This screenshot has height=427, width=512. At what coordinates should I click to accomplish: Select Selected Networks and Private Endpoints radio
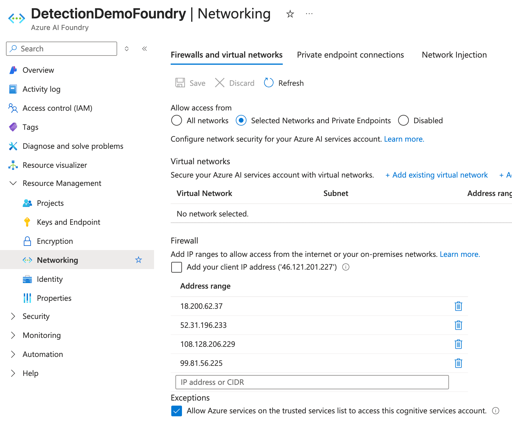click(241, 121)
